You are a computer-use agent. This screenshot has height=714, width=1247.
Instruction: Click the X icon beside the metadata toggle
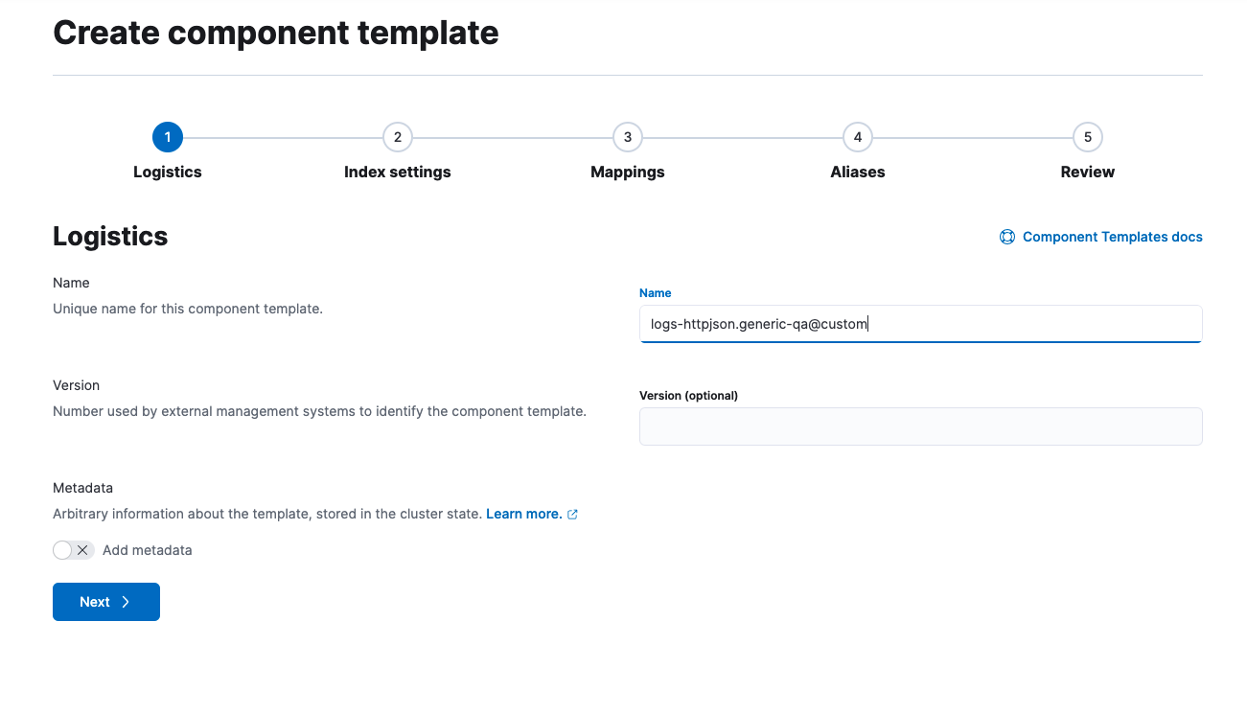click(84, 549)
